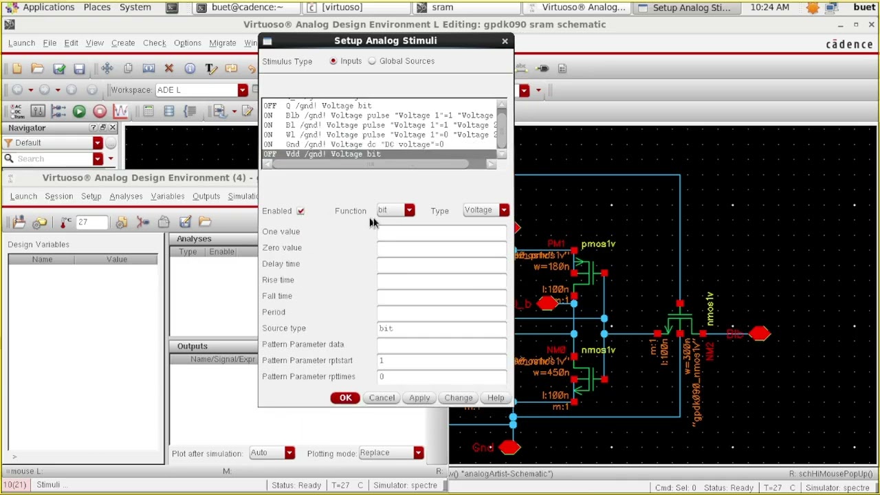Viewport: 880px width, 495px height.
Task: Click the One value input field
Action: pyautogui.click(x=442, y=232)
